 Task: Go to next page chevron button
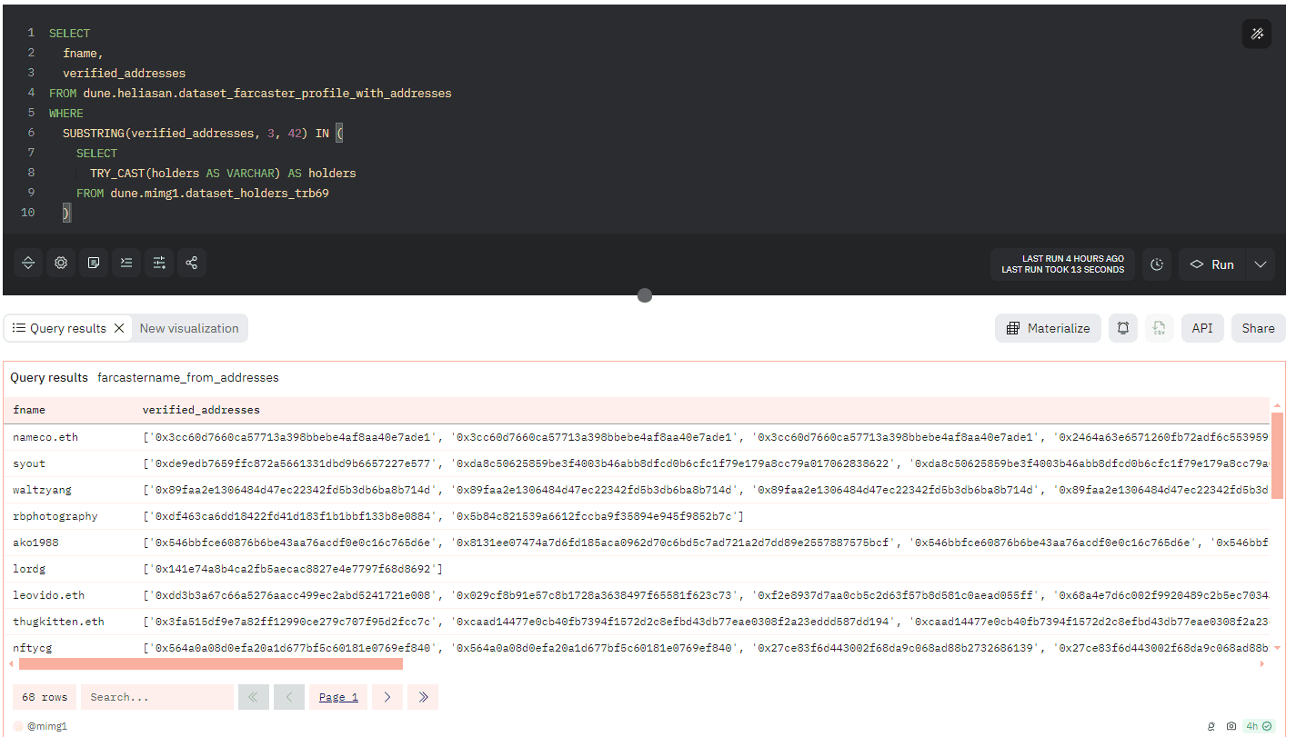[x=387, y=697]
